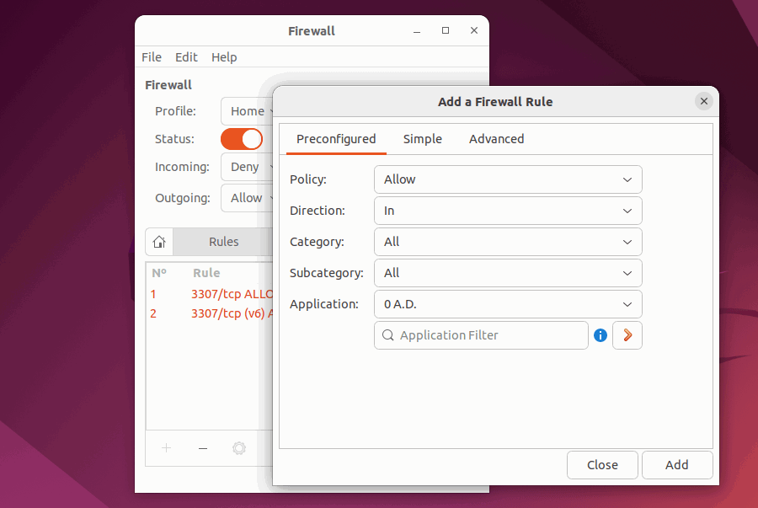Click the orange arrow button beside filter
Viewport: 758px width, 508px height.
[627, 335]
